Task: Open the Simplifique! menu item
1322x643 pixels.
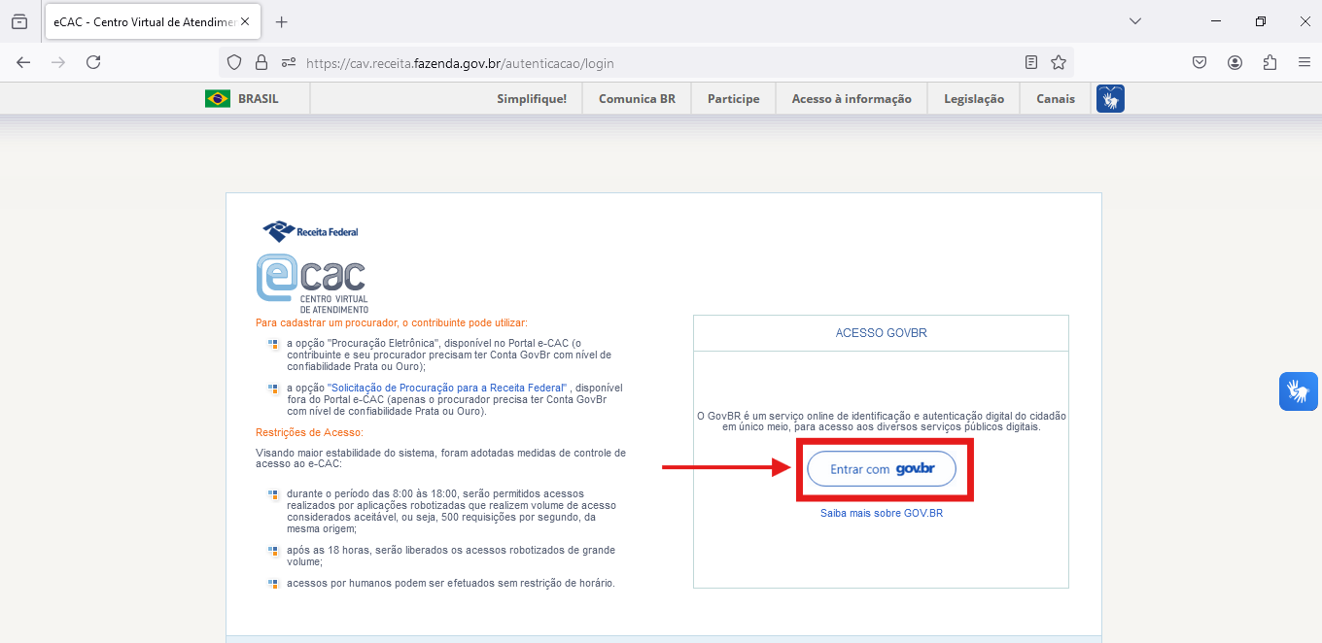Action: pos(532,99)
